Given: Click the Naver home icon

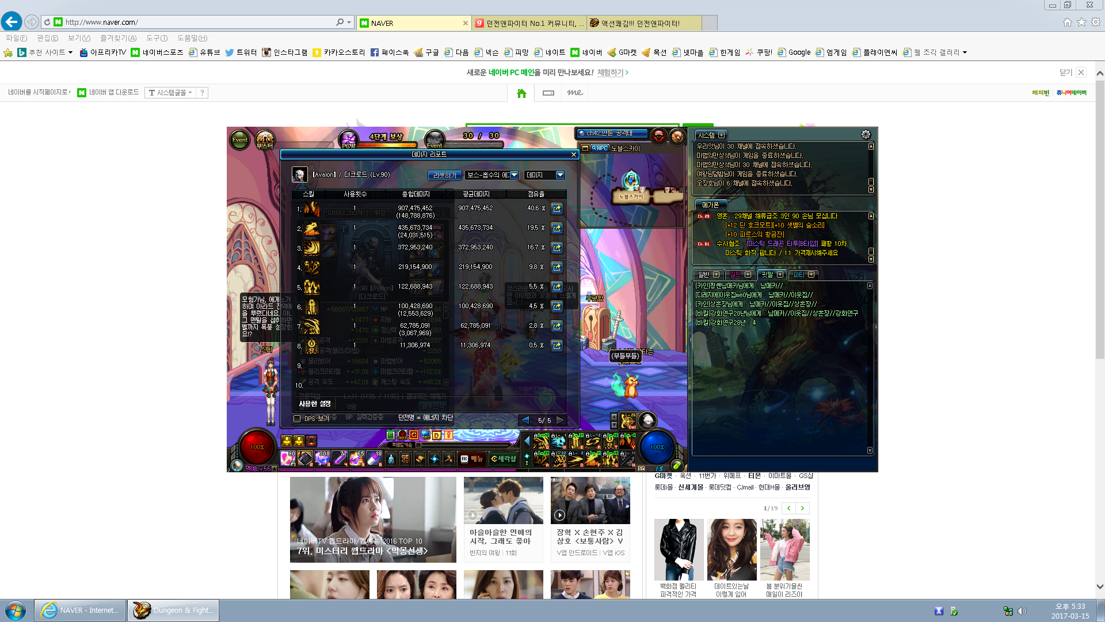Looking at the screenshot, I should [521, 93].
